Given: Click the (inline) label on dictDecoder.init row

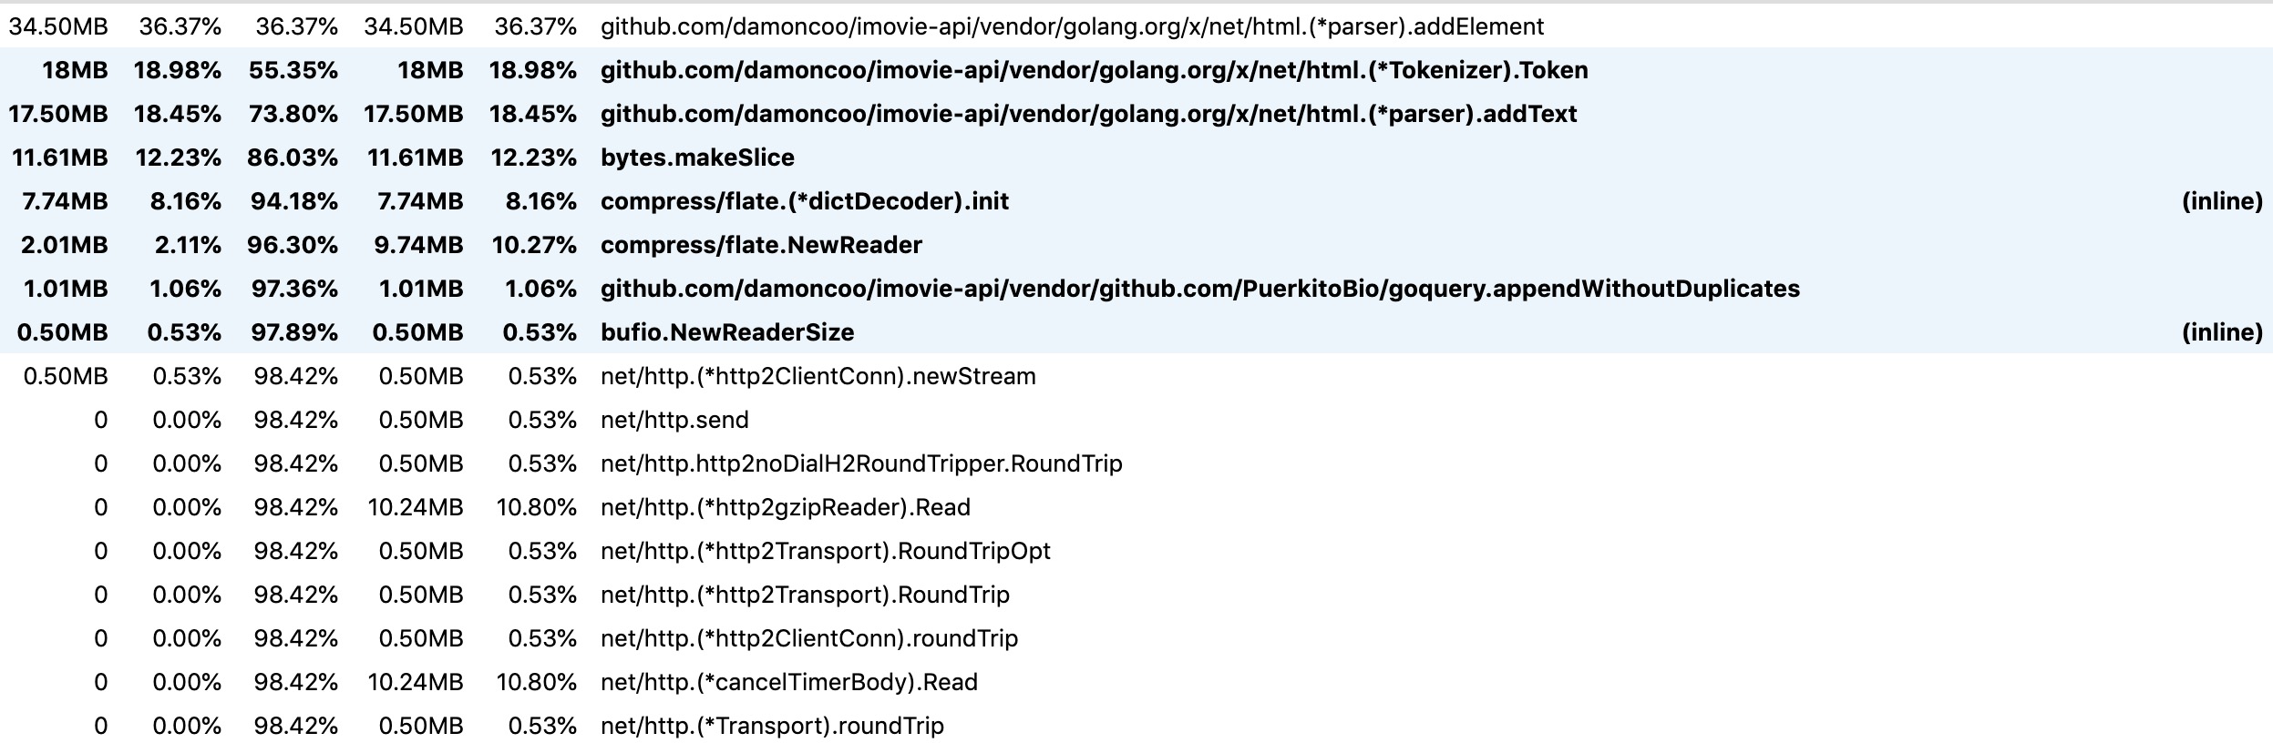Looking at the screenshot, I should (x=2222, y=201).
